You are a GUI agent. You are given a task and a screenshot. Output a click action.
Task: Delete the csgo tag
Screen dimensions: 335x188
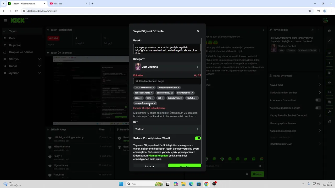[141, 98]
